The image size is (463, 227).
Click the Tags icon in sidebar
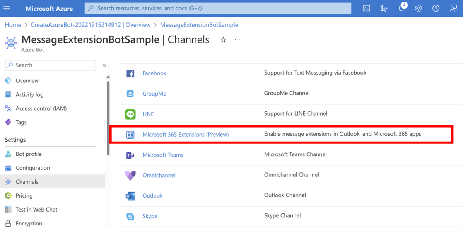pos(8,122)
